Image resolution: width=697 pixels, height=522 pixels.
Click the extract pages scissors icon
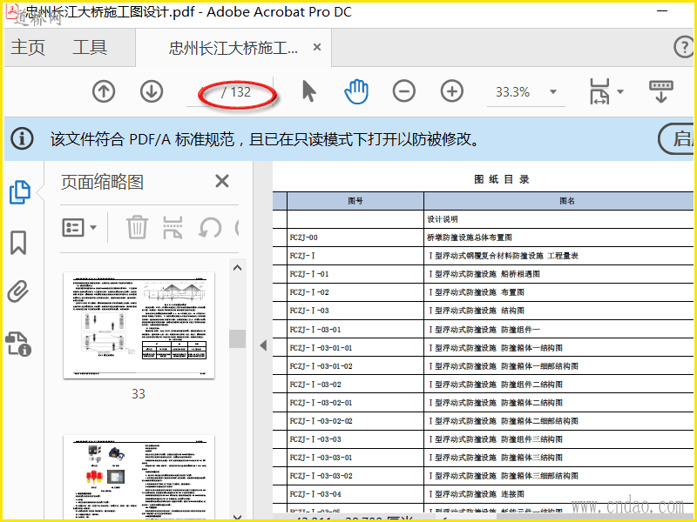pyautogui.click(x=173, y=227)
